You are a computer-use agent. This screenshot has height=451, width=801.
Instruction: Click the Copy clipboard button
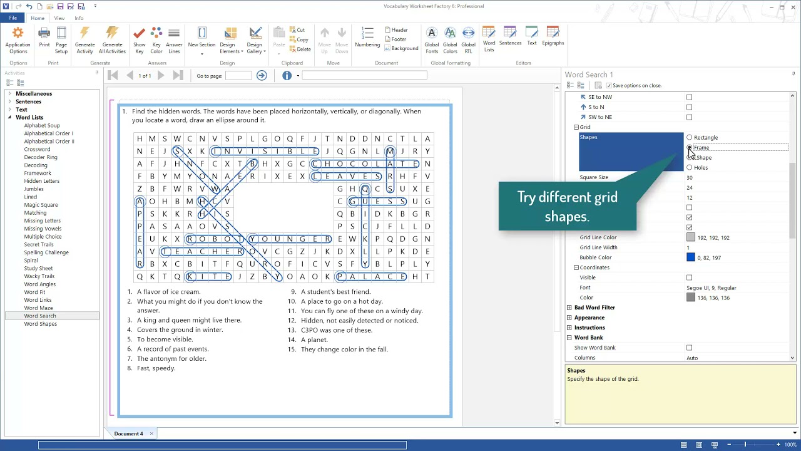click(298, 39)
